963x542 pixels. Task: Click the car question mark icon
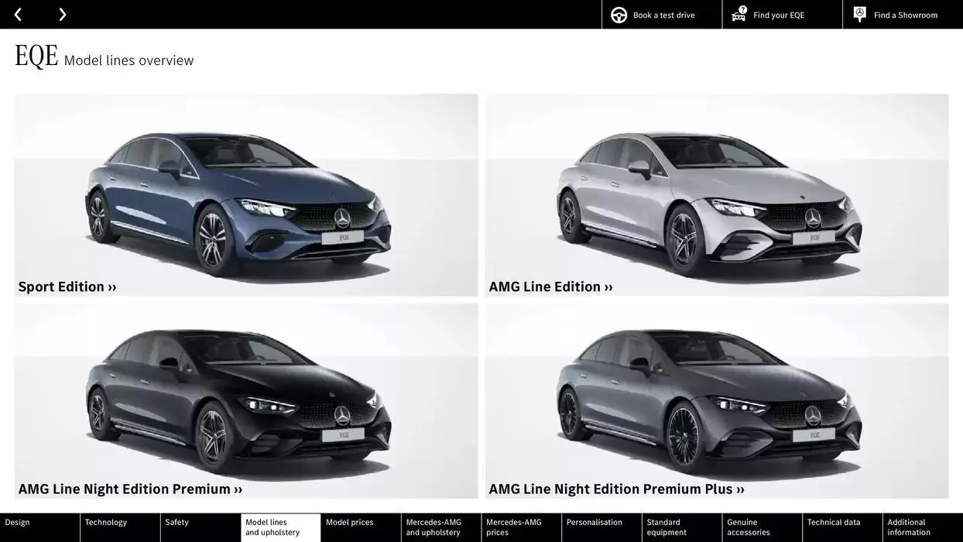point(739,14)
